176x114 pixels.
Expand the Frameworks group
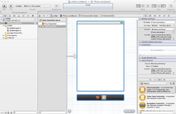(4, 35)
